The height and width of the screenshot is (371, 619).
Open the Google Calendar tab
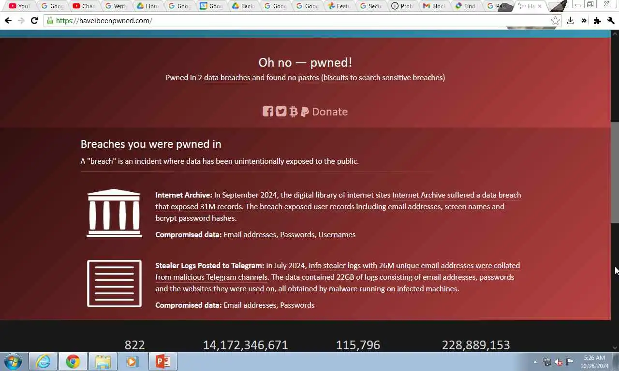[211, 6]
